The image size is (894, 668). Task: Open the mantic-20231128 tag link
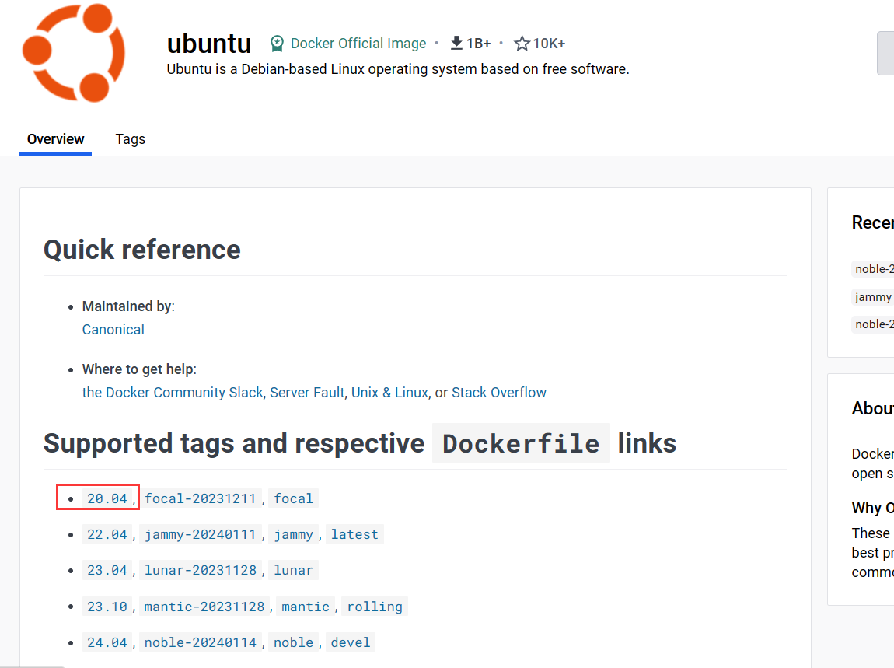[x=204, y=607]
